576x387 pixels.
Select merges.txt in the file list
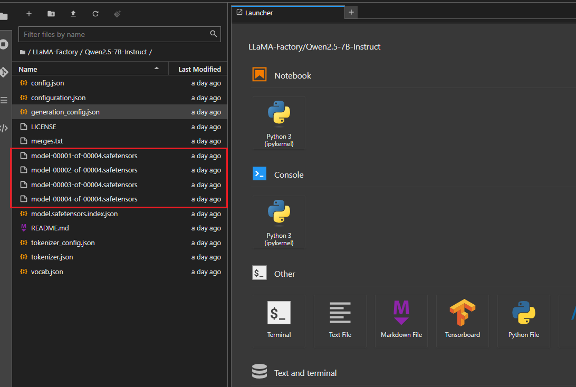point(120,141)
